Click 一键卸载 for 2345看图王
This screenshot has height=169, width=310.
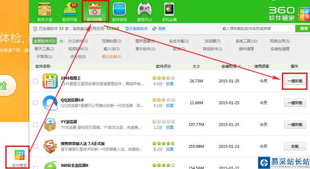pos(295,81)
